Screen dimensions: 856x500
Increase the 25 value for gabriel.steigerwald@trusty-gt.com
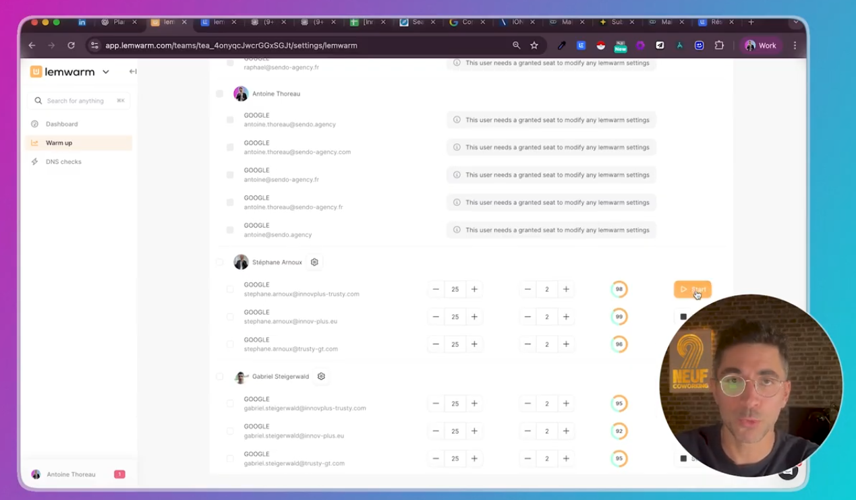click(x=474, y=459)
